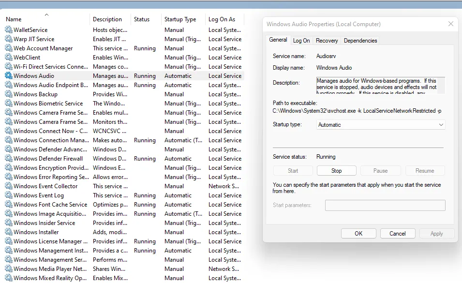Click the gear icon beside WalletService
Screen dimensions: 462x283
point(9,30)
